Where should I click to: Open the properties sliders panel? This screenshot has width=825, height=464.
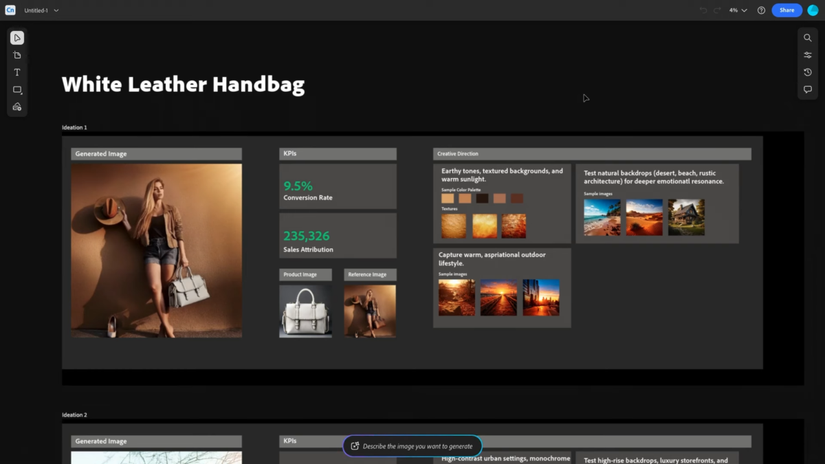click(x=808, y=55)
